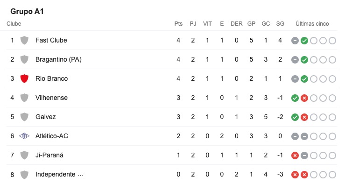Open the Galvez team page
The height and width of the screenshot is (191, 345).
[x=46, y=117]
